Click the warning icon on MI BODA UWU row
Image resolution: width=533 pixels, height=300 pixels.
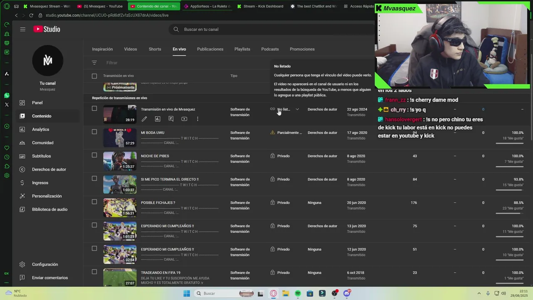tap(272, 132)
